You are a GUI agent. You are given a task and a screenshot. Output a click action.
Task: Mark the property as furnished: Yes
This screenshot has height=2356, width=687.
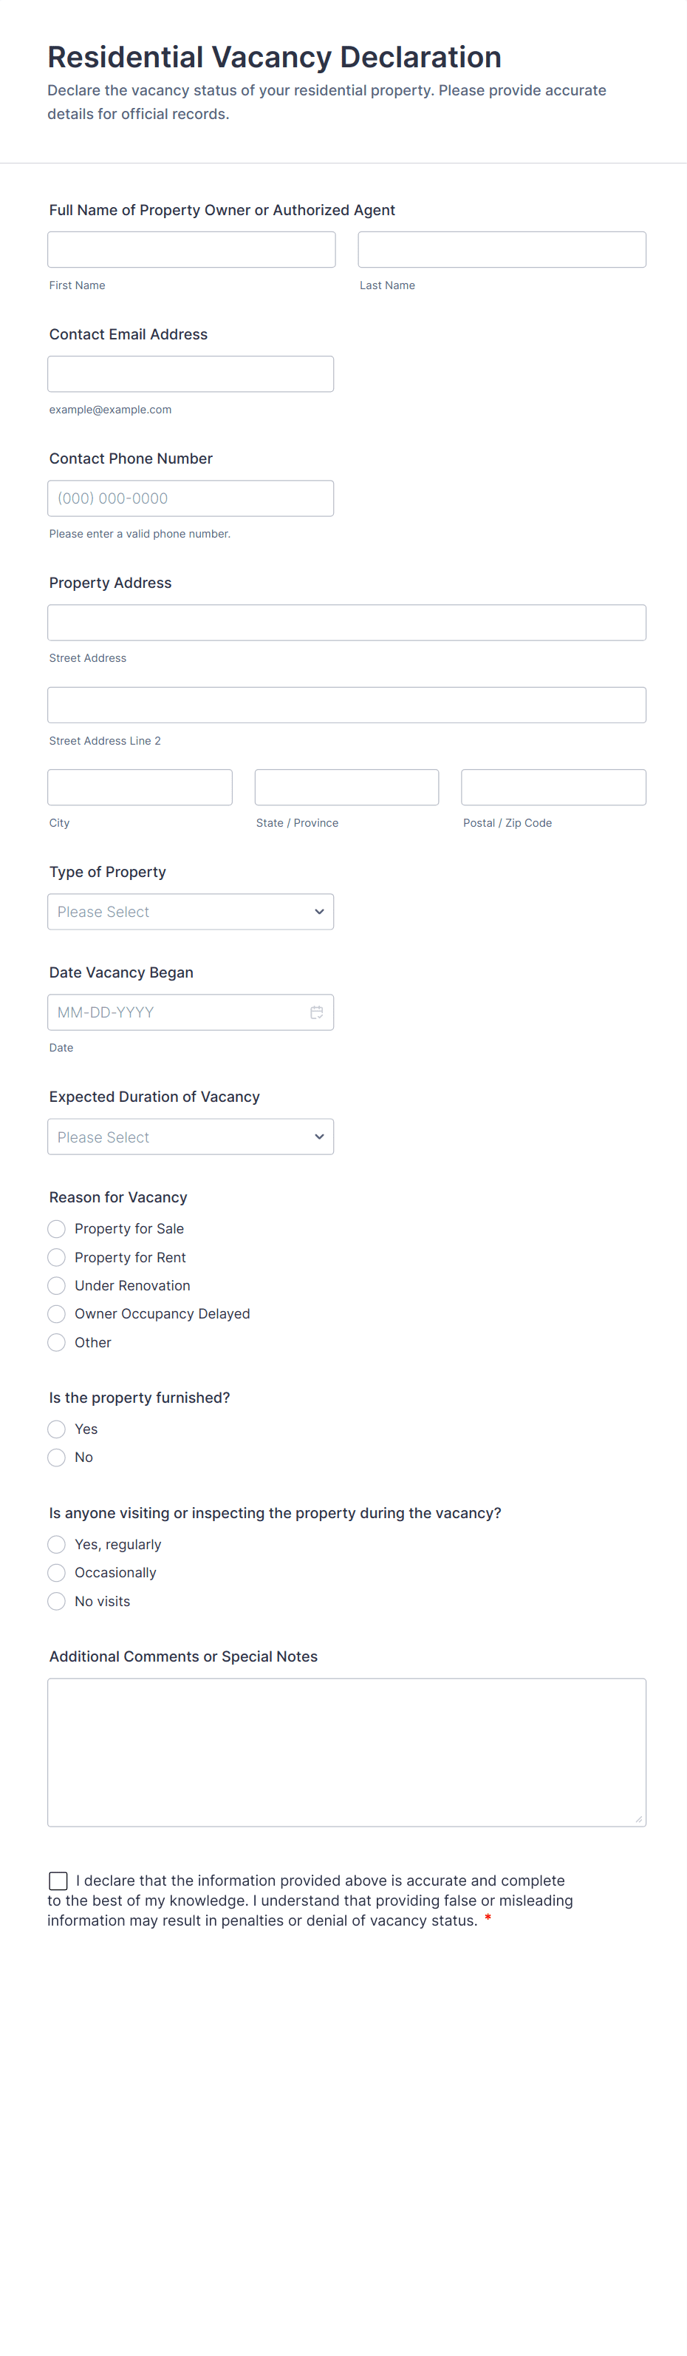(x=57, y=1429)
